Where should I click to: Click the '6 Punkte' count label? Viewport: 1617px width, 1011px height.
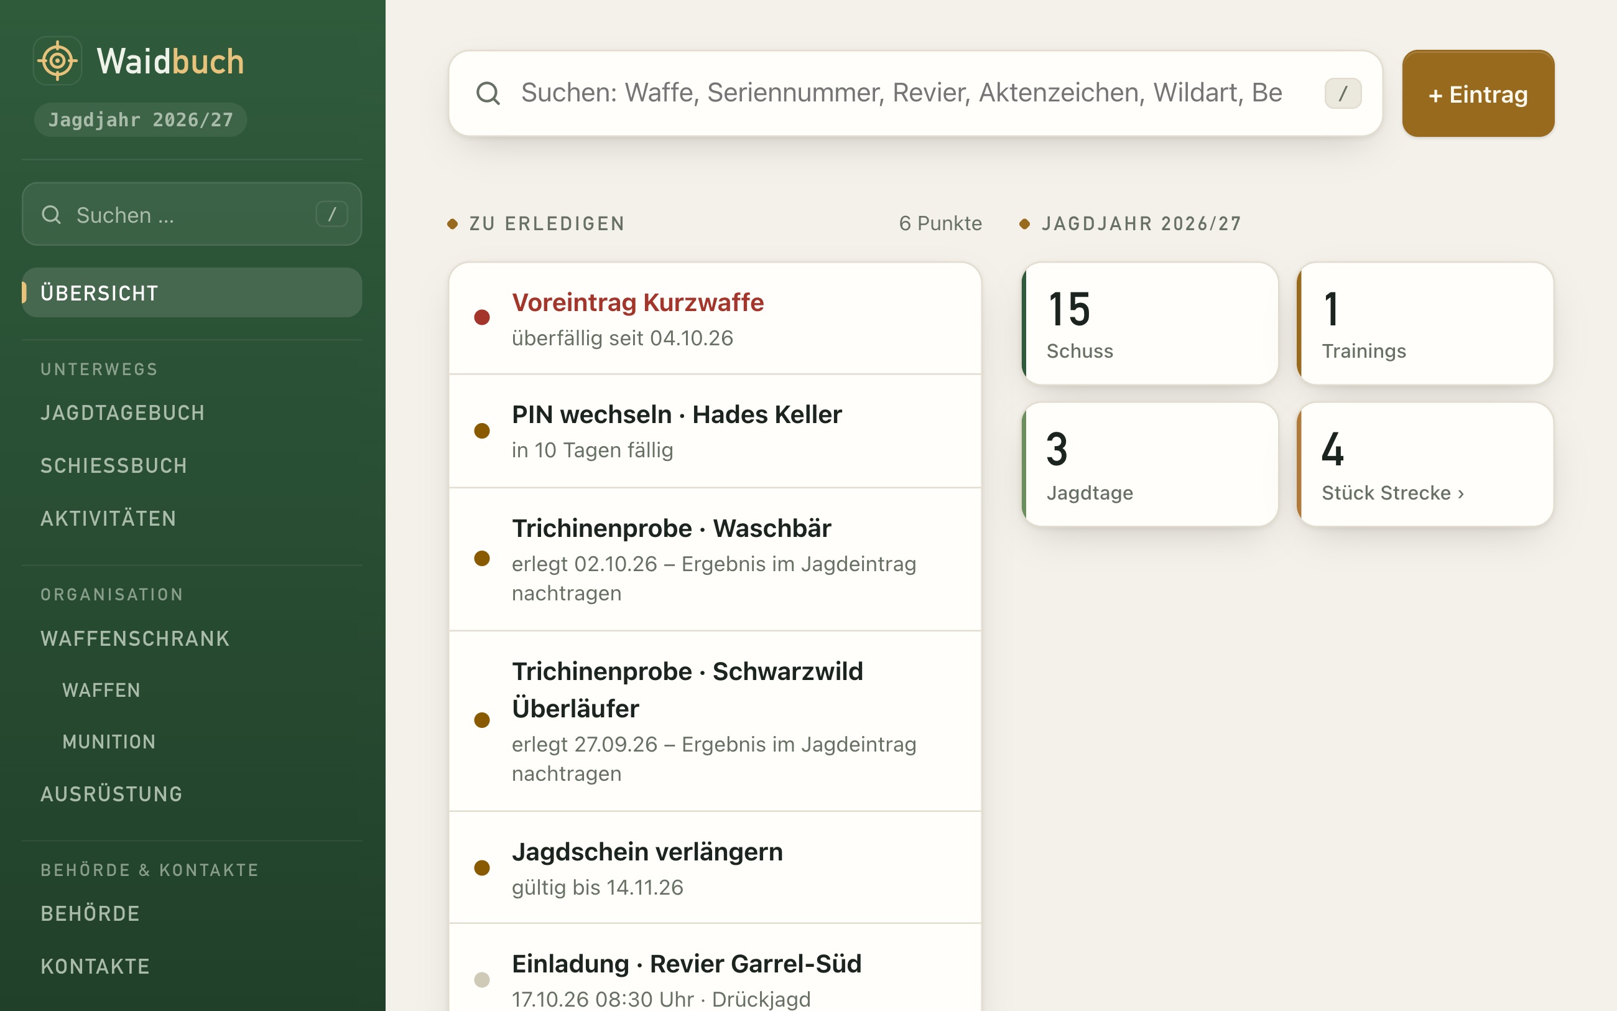click(x=940, y=223)
